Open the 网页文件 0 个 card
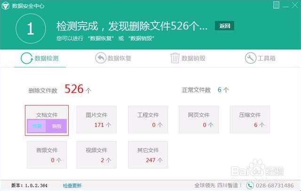Image resolution: width=301 pixels, height=191 pixels. click(x=198, y=119)
